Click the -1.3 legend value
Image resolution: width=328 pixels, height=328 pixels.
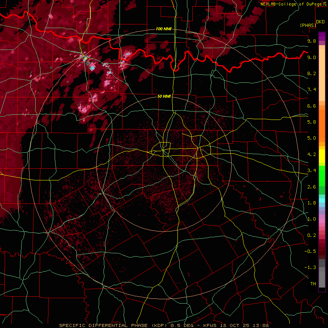point(310,268)
